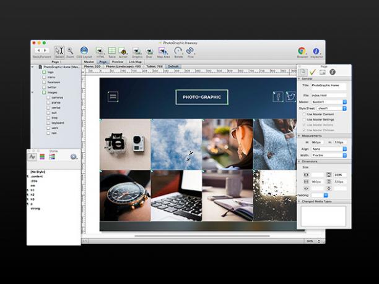
Task: Open the CSS Layout tool
Action: coord(84,52)
